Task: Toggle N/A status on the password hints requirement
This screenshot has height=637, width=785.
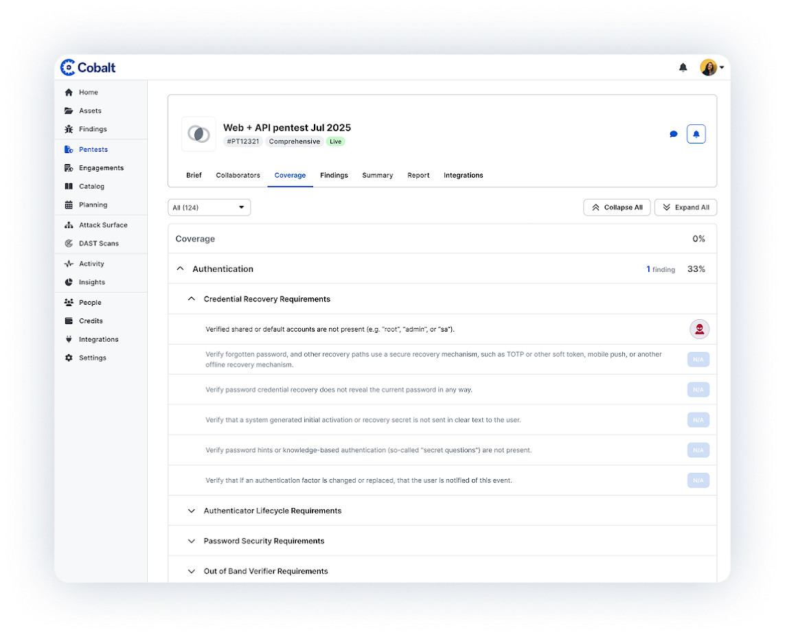Action: click(698, 450)
